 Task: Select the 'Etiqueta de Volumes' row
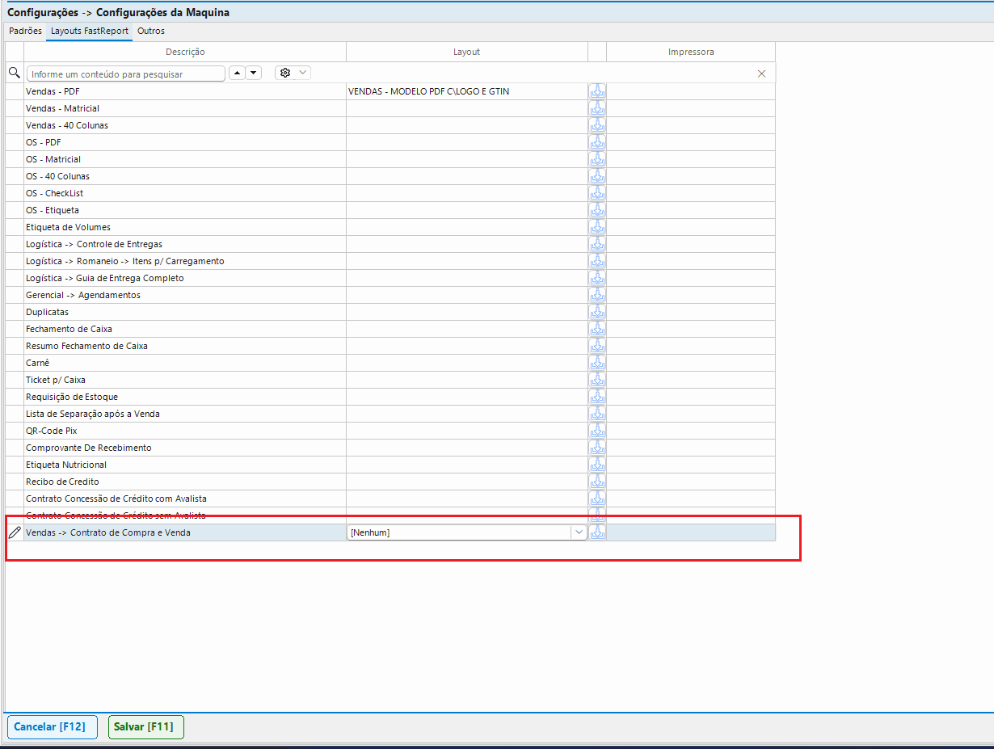click(x=390, y=227)
